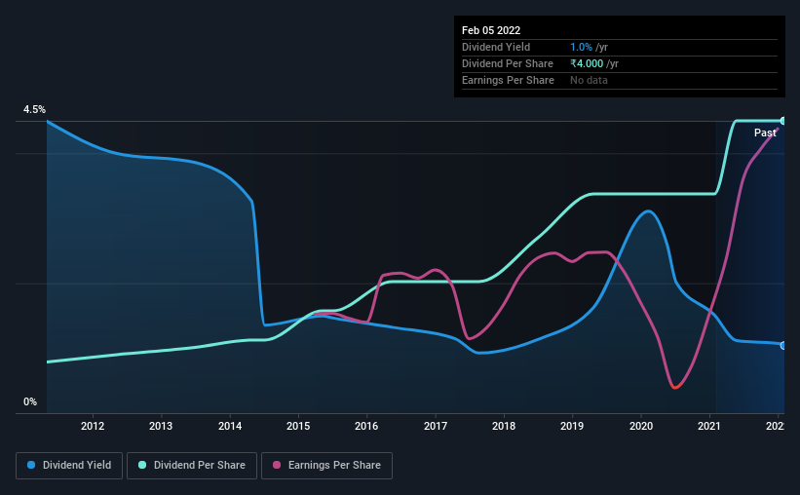Click the teal Dividend Per Share legend dot
Viewport: 800px width, 495px height.
[142, 465]
